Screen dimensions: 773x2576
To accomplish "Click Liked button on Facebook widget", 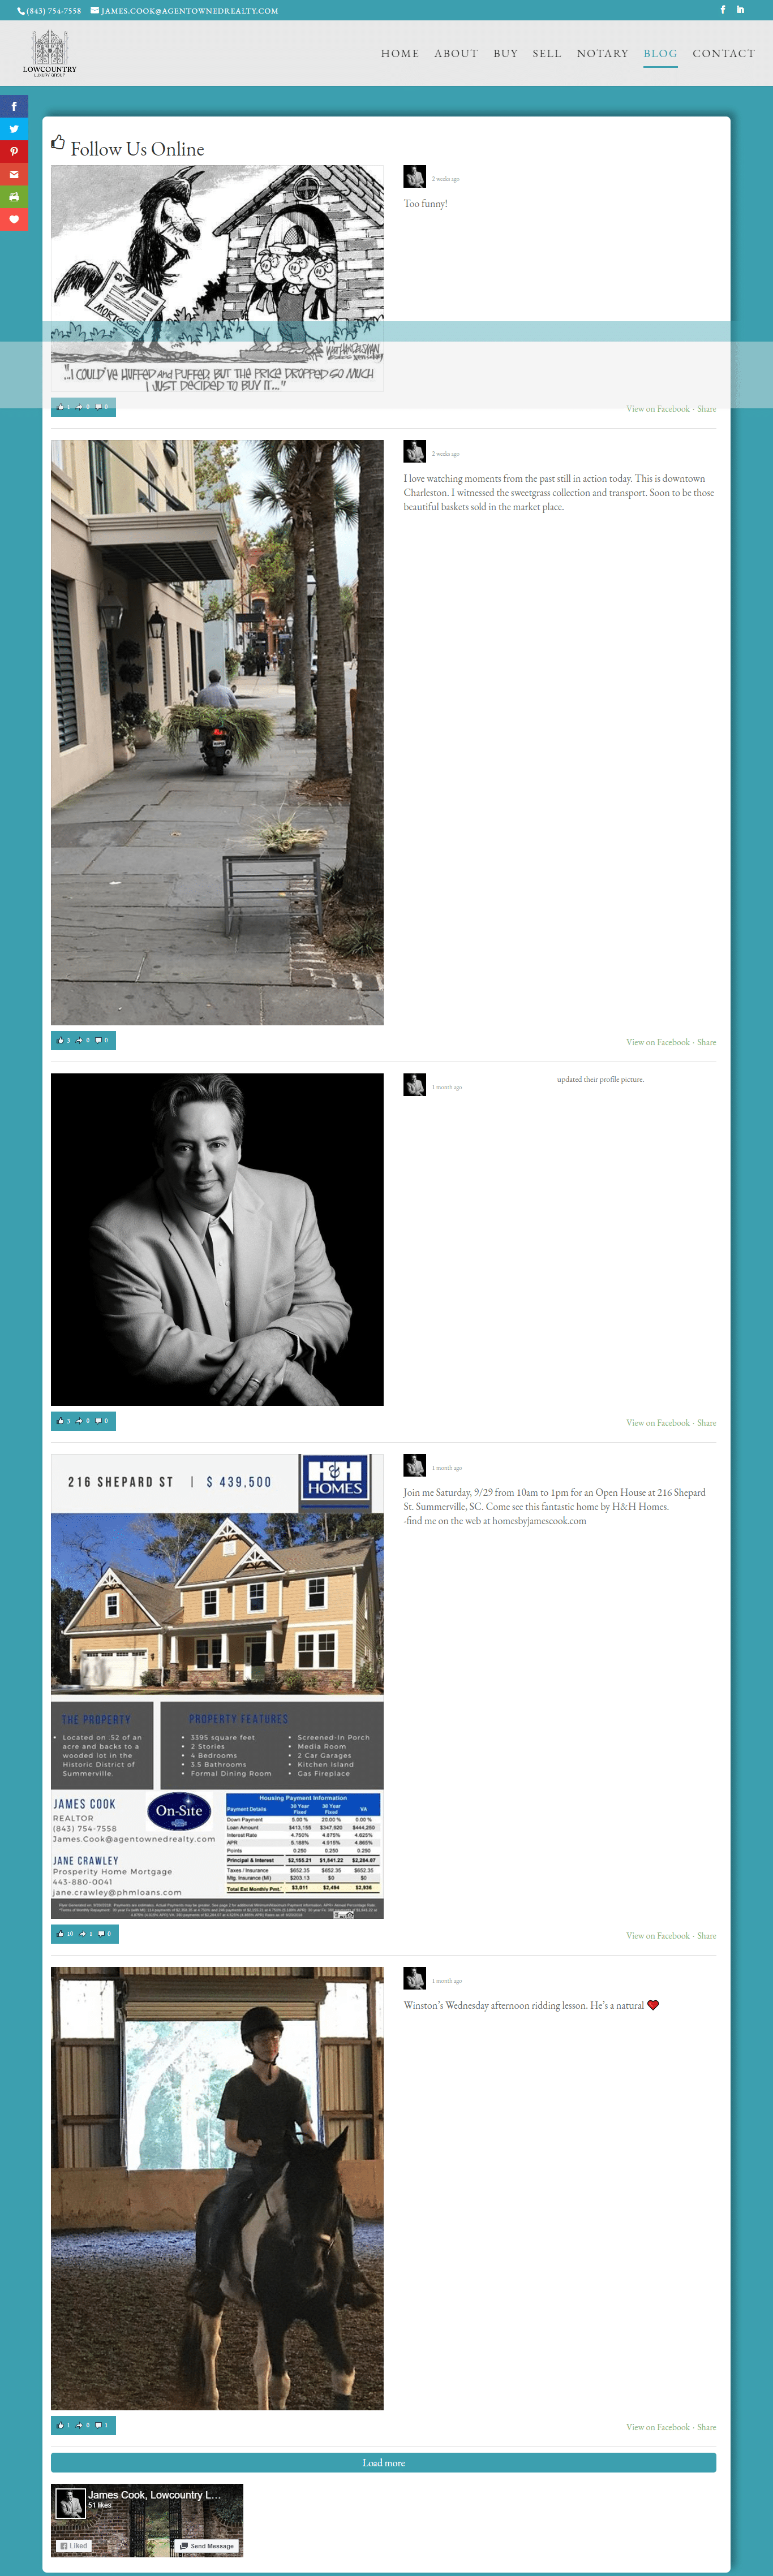I will (74, 2545).
